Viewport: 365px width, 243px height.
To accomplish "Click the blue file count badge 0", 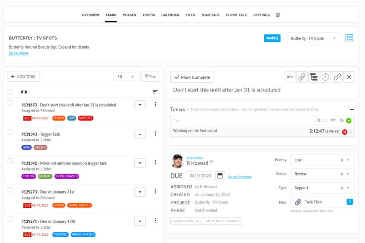I will 349,202.
